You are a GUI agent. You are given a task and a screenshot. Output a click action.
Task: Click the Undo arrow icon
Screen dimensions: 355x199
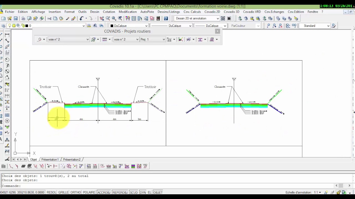(x=81, y=19)
